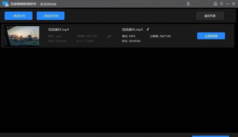Click the convert arrows icon
The height and width of the screenshot is (137, 238).
coord(109,37)
